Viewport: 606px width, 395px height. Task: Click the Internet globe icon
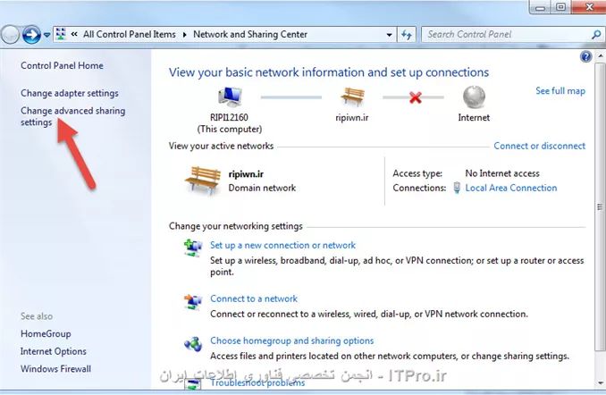[x=475, y=97]
